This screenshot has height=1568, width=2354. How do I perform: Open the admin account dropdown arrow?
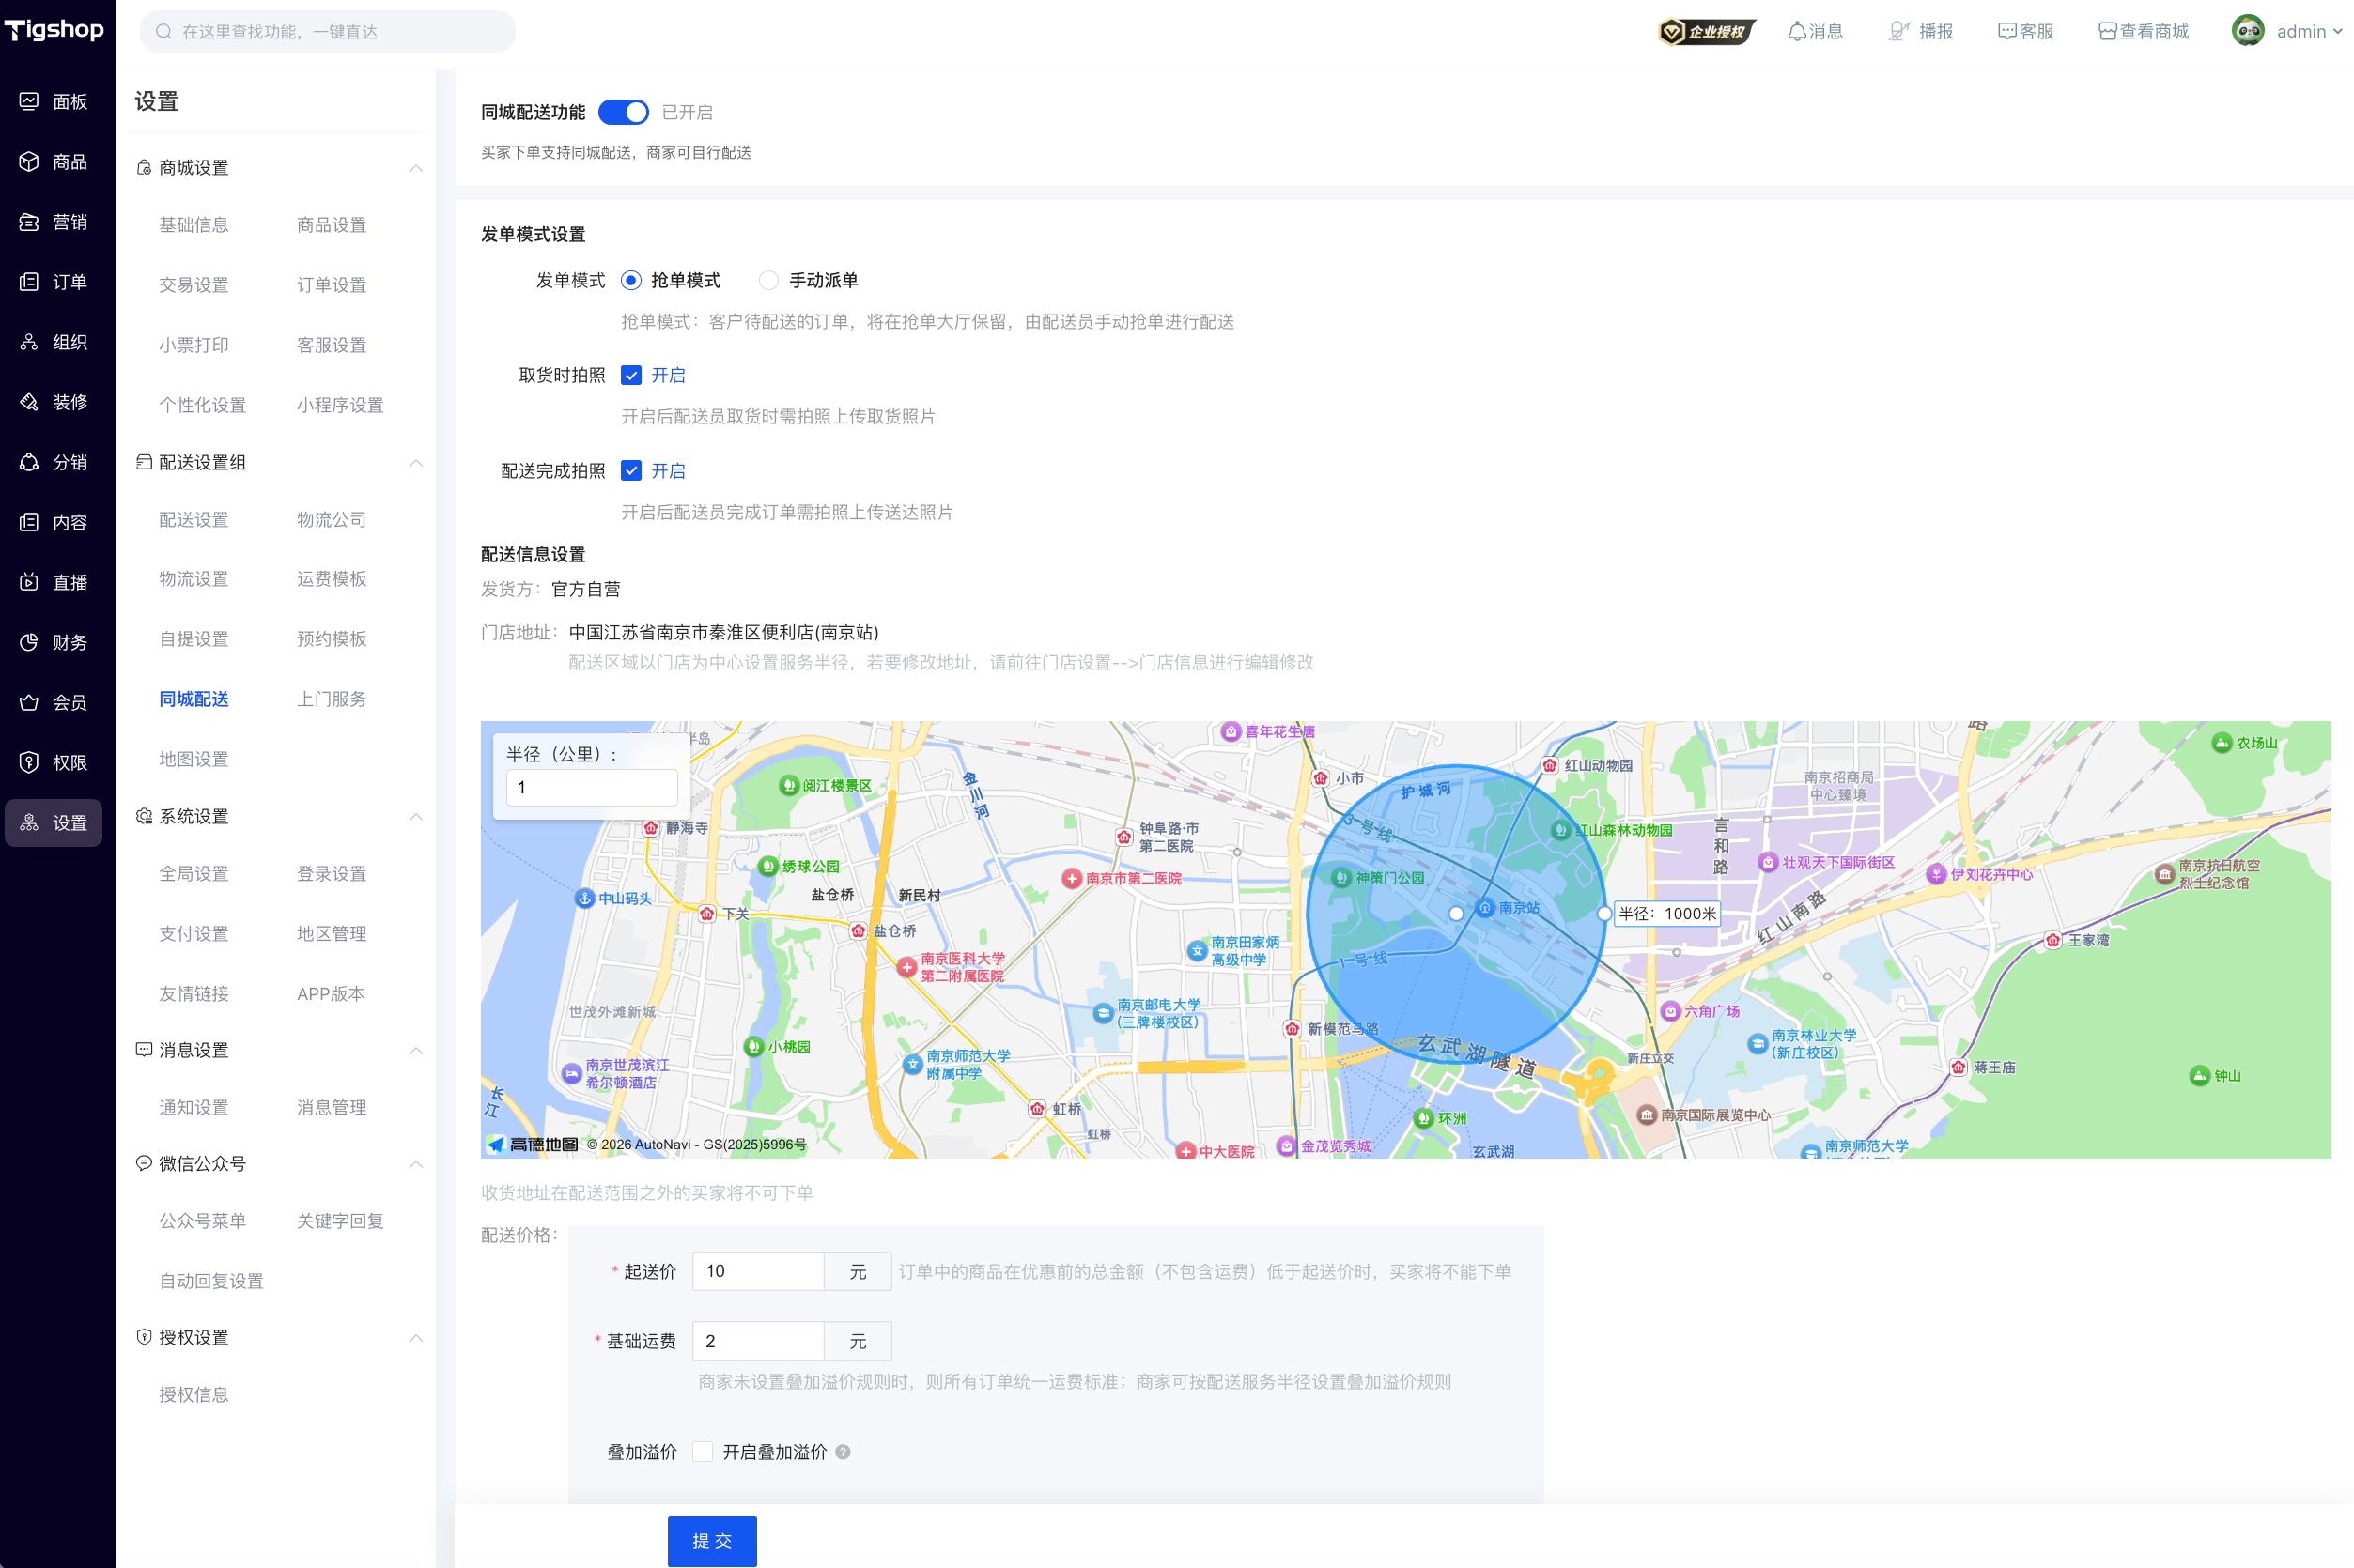coord(2337,31)
